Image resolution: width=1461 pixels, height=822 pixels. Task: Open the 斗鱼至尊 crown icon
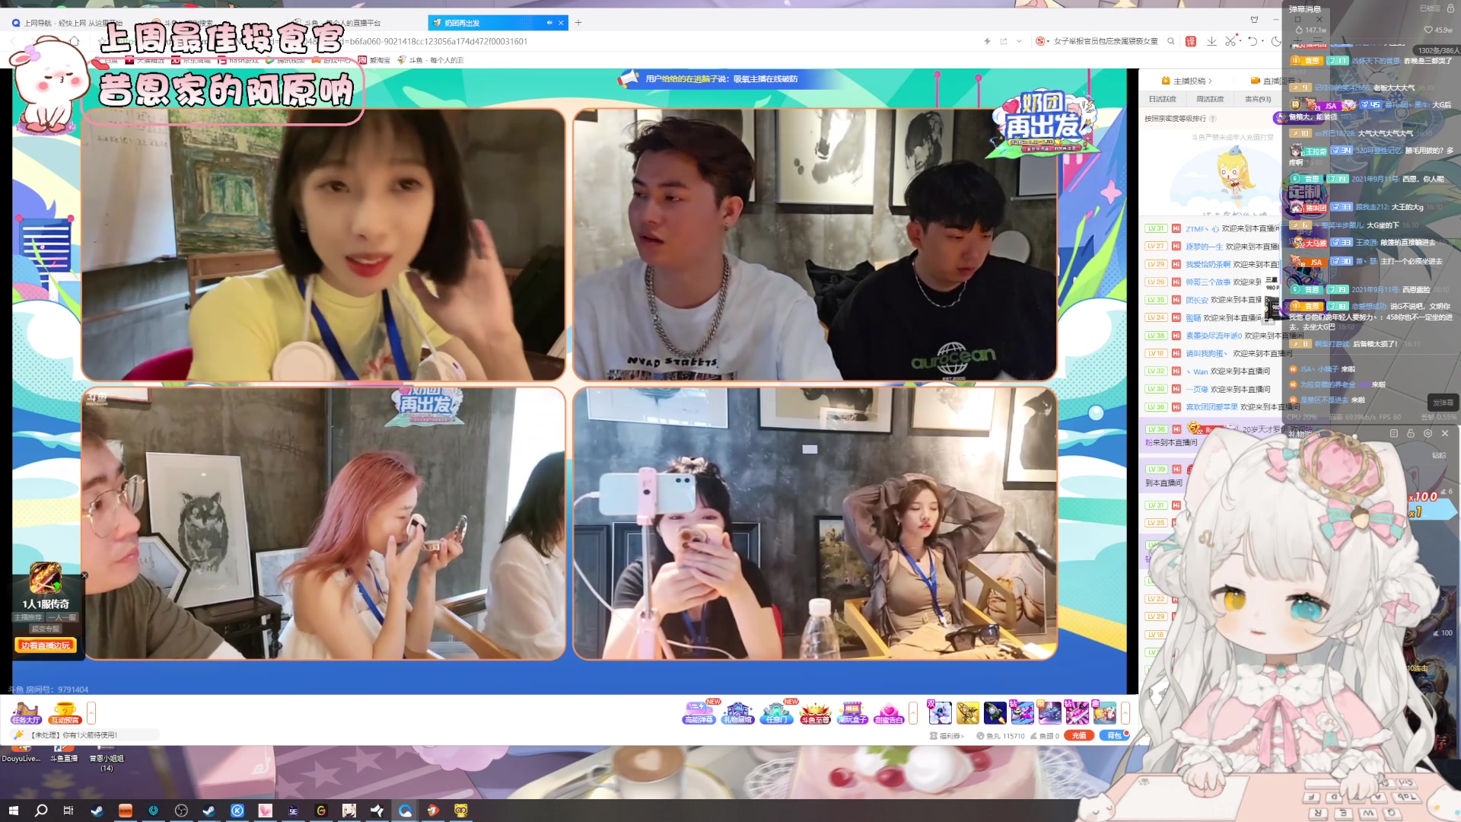point(814,712)
